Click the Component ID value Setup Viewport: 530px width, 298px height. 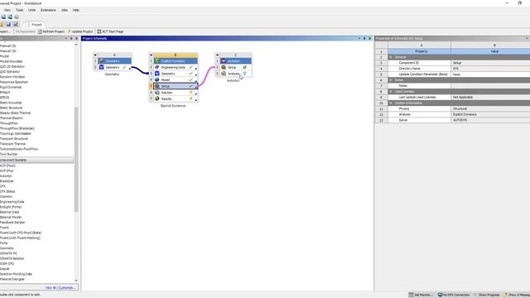490,63
